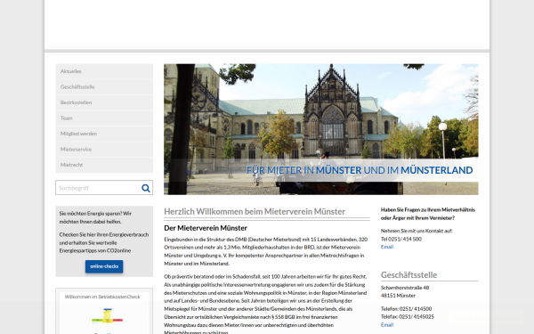Click Email link under Tel 0251/414 500
The width and height of the screenshot is (534, 334).
[x=387, y=247]
